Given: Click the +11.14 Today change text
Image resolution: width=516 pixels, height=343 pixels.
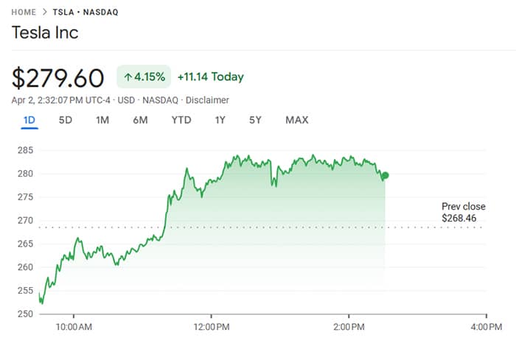Looking at the screenshot, I should click(210, 77).
